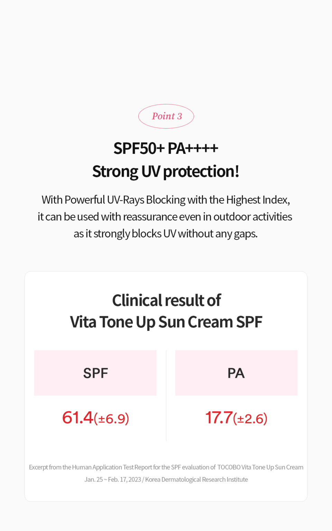Click the (±2.6) deviation under PA

250,419
